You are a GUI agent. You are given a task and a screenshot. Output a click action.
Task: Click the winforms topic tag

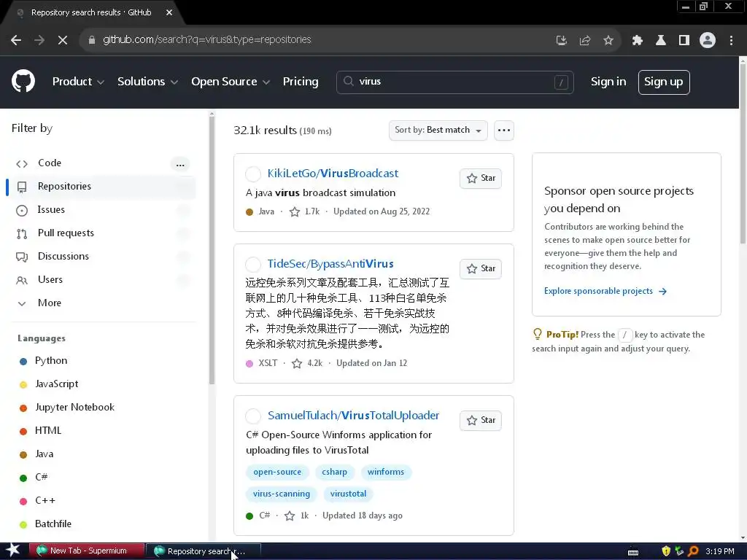[386, 472]
